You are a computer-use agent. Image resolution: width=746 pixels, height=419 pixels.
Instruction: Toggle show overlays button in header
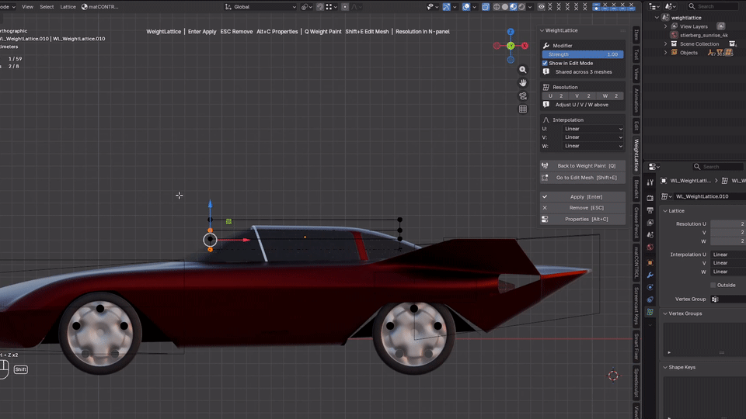(x=466, y=7)
